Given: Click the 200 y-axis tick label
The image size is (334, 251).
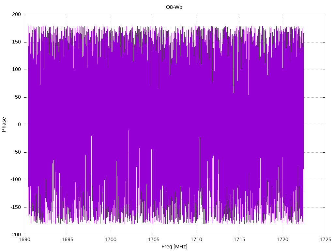Looking at the screenshot, I should click(x=17, y=14).
